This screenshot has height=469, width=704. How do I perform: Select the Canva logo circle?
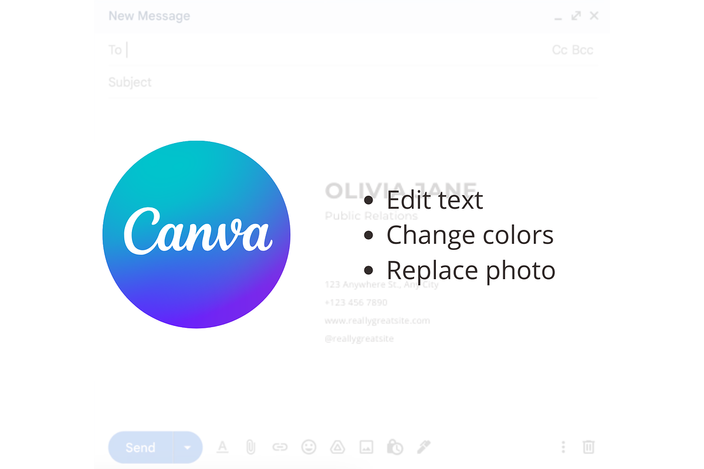[x=197, y=235]
